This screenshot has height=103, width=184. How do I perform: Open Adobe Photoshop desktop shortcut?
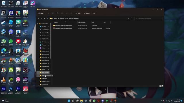pos(11,90)
